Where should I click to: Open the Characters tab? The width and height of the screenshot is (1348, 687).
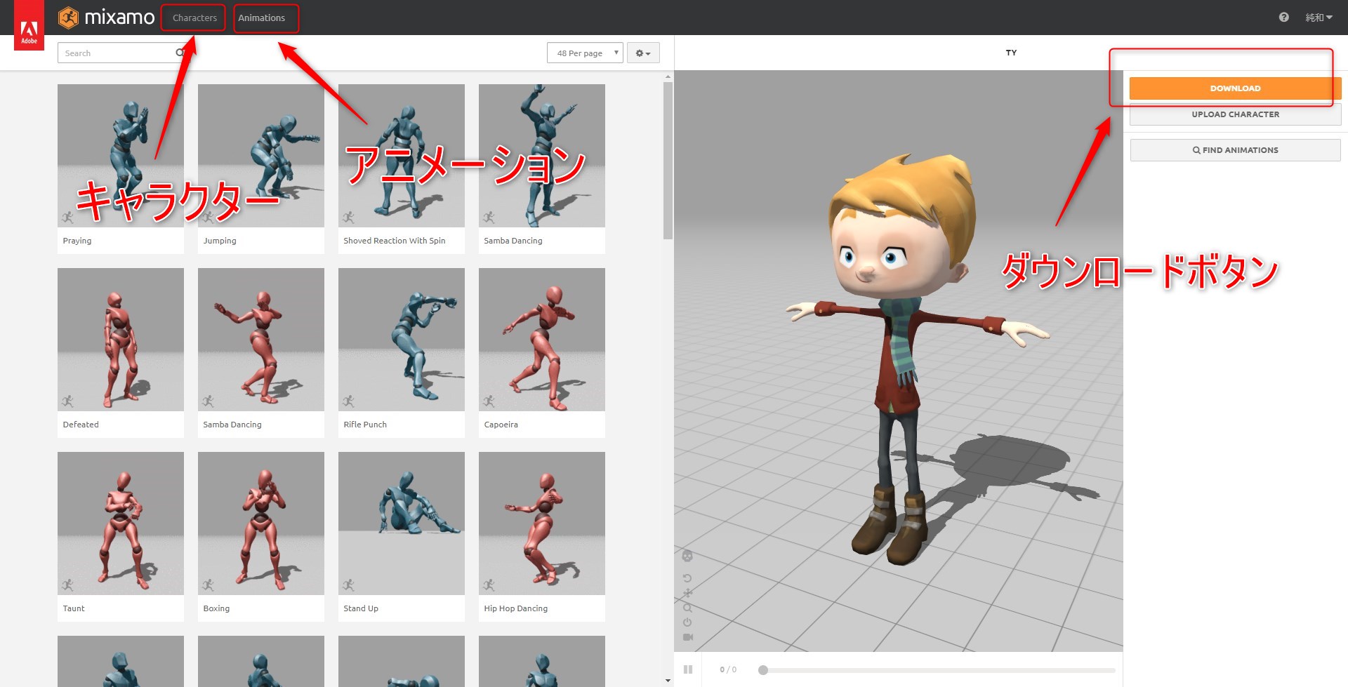coord(194,18)
